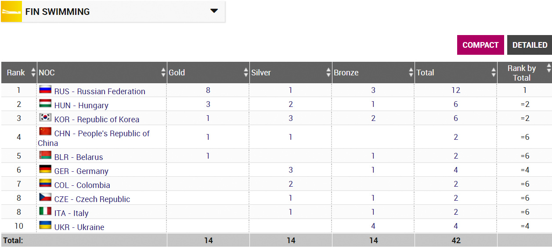This screenshot has height=248, width=552.
Task: Click the Hungary flag icon
Action: (45, 104)
